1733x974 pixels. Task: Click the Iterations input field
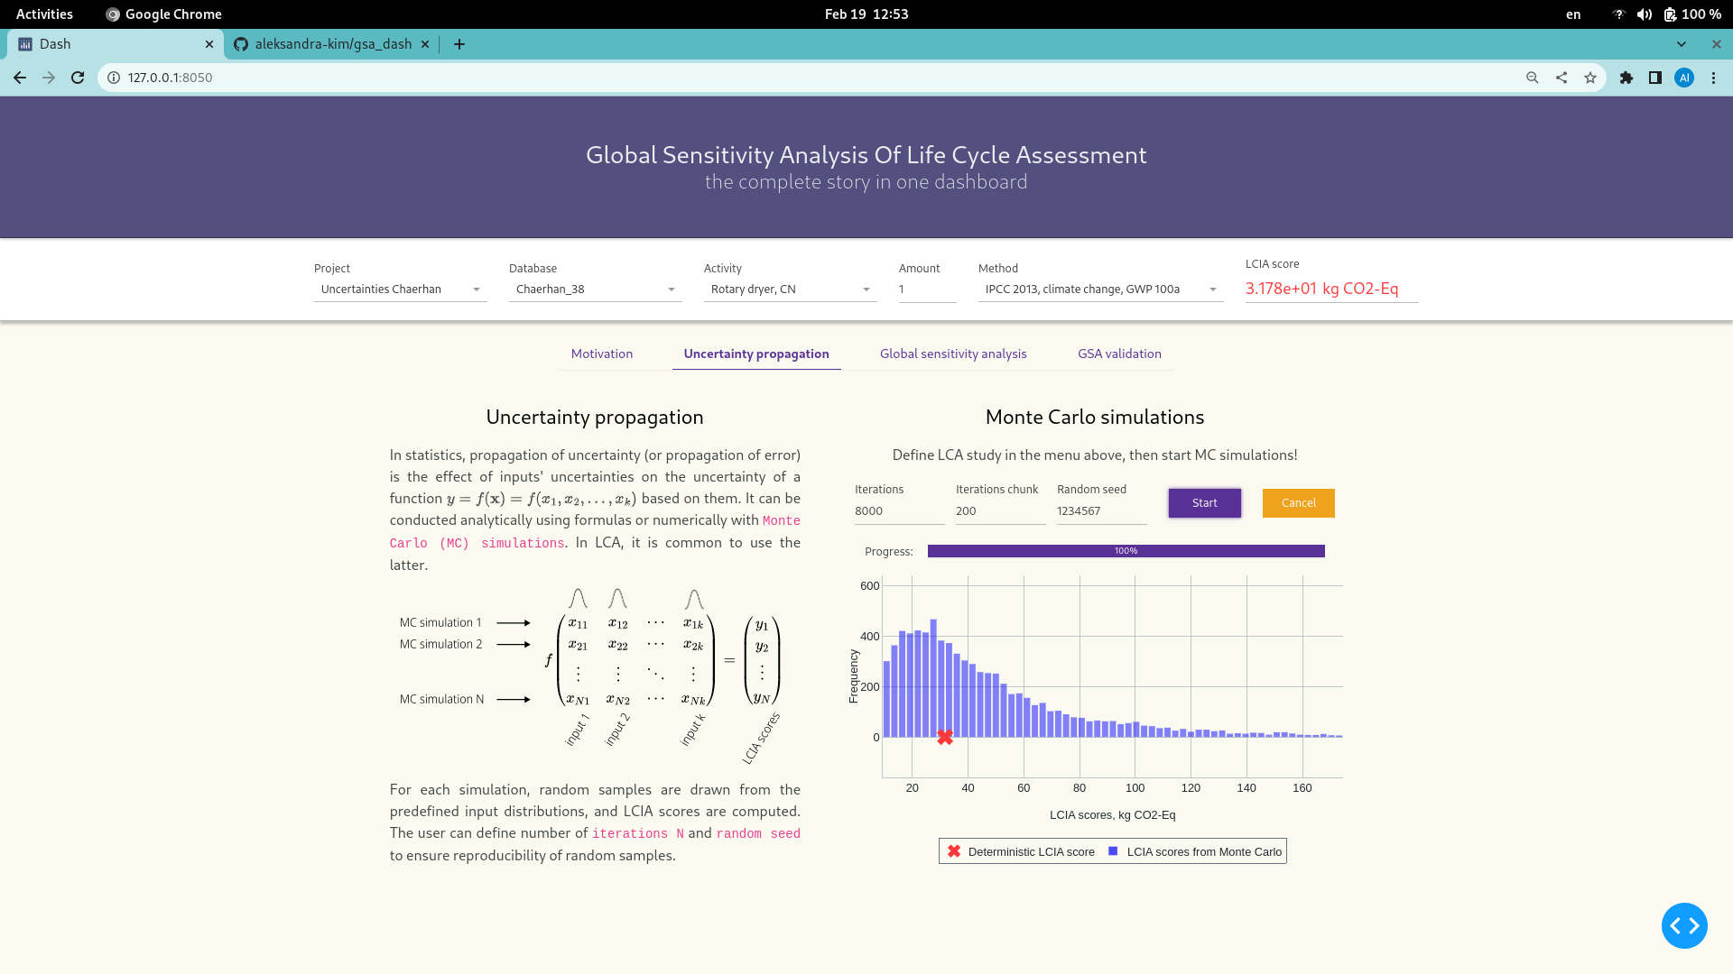click(898, 511)
